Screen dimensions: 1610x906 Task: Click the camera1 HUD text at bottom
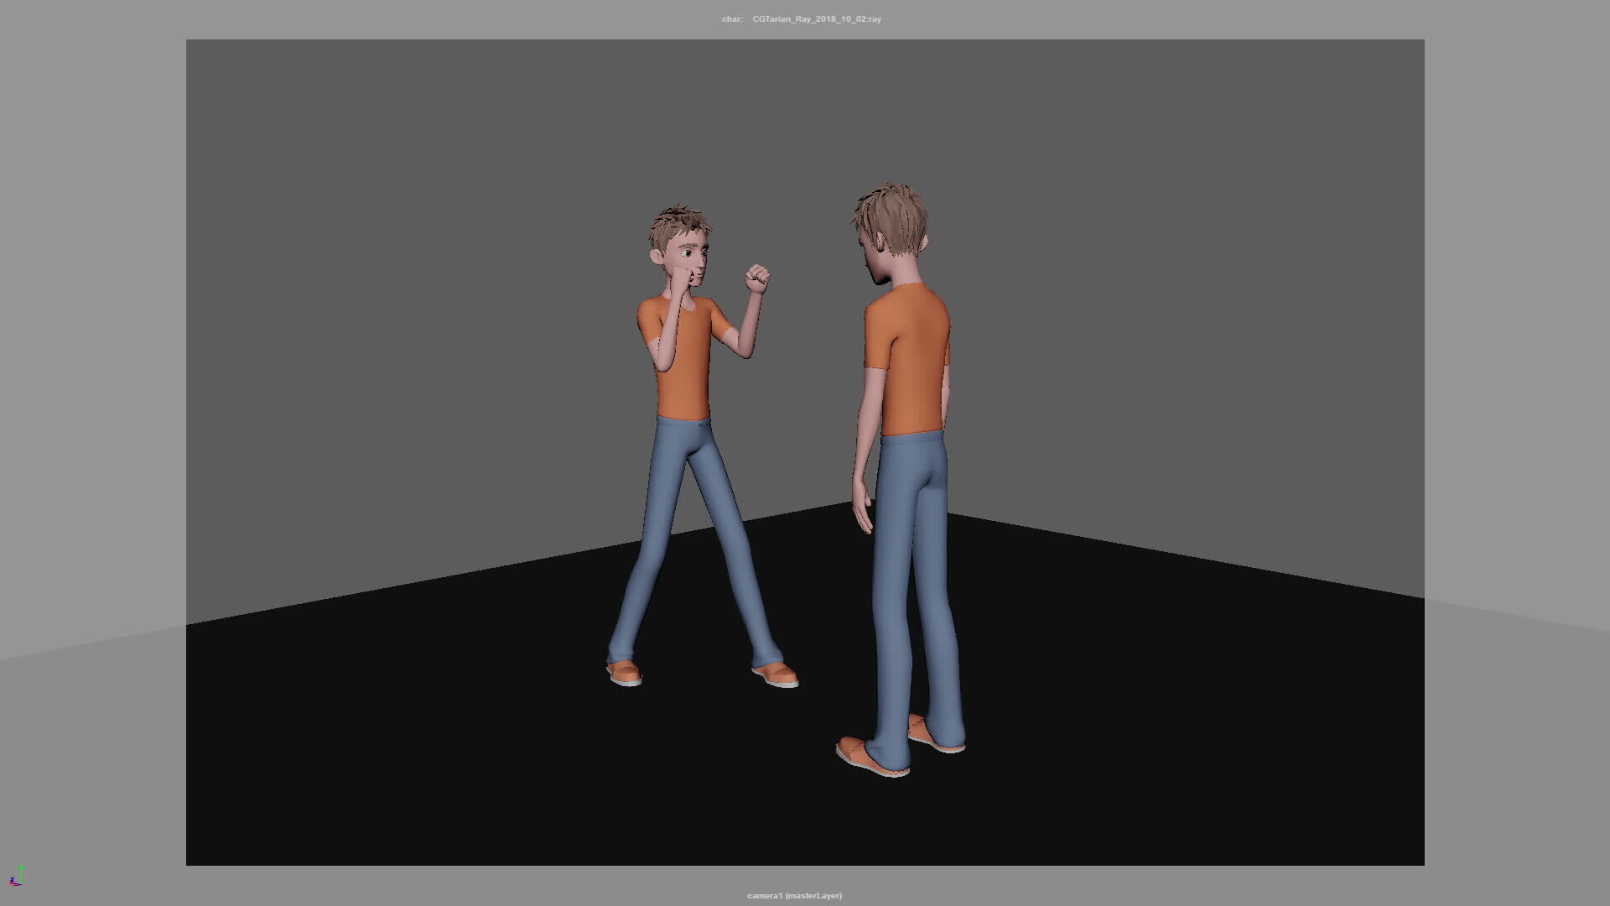(x=764, y=895)
